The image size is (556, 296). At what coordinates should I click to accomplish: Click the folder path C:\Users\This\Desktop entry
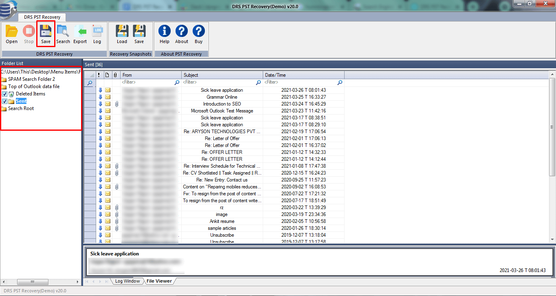[x=41, y=72]
